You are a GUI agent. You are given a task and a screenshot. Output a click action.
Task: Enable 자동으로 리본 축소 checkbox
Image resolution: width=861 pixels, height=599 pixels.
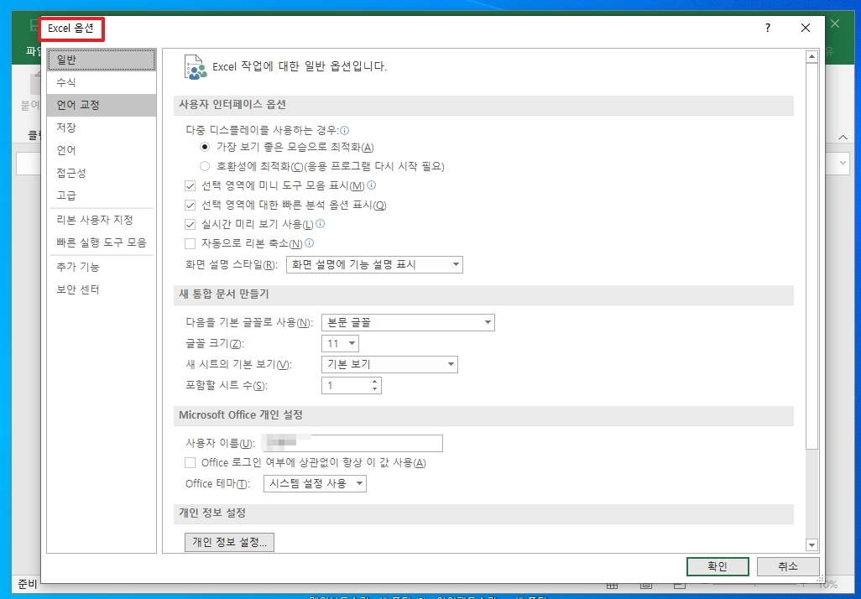(190, 243)
